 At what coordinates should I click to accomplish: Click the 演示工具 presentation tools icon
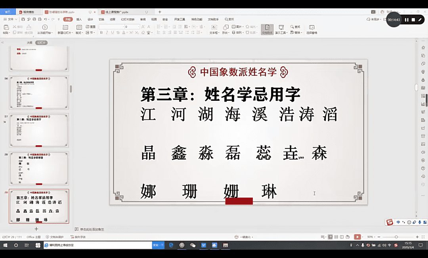[x=281, y=29]
